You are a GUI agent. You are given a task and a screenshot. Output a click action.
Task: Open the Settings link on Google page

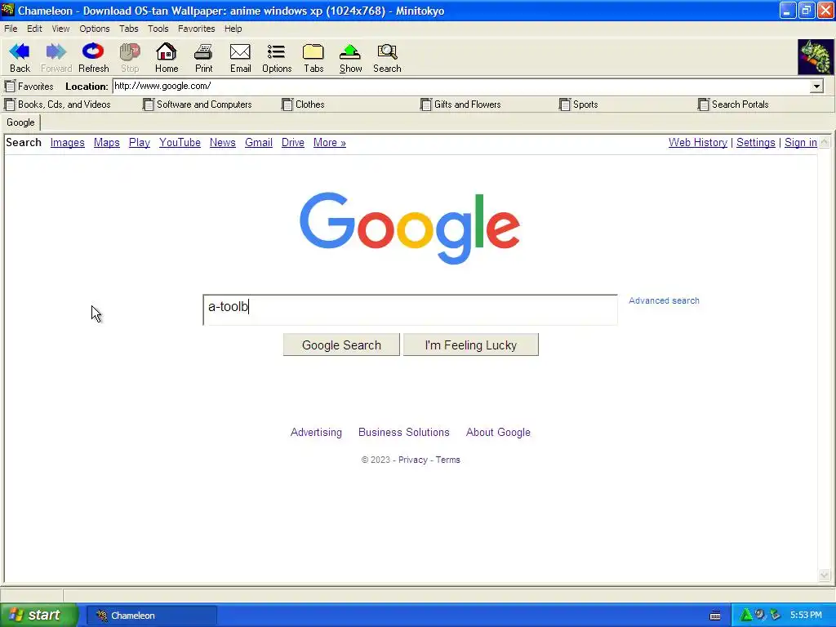755,143
